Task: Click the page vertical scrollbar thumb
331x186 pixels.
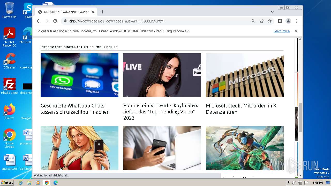Action: (x=300, y=118)
